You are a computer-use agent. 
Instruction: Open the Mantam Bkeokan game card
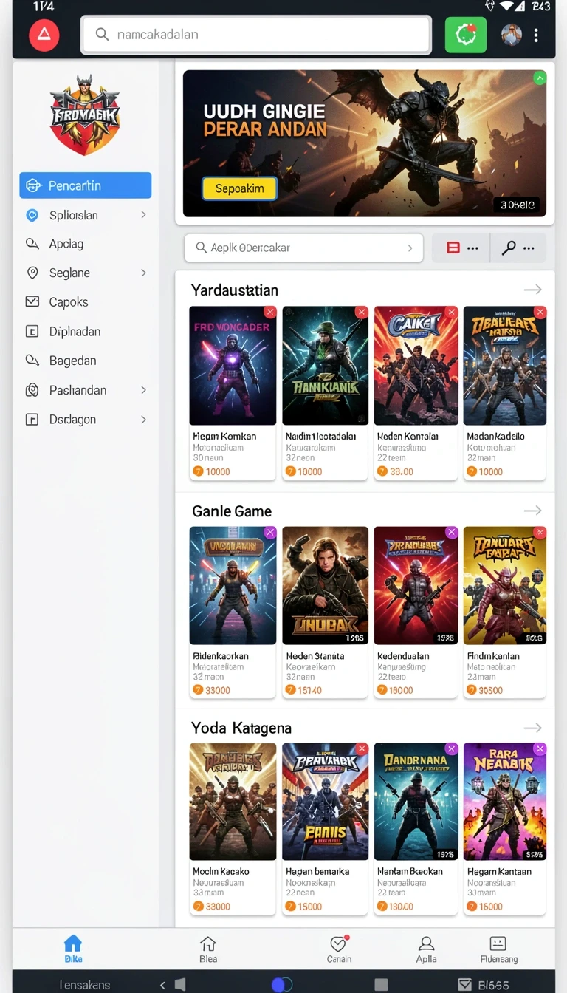pyautogui.click(x=416, y=829)
